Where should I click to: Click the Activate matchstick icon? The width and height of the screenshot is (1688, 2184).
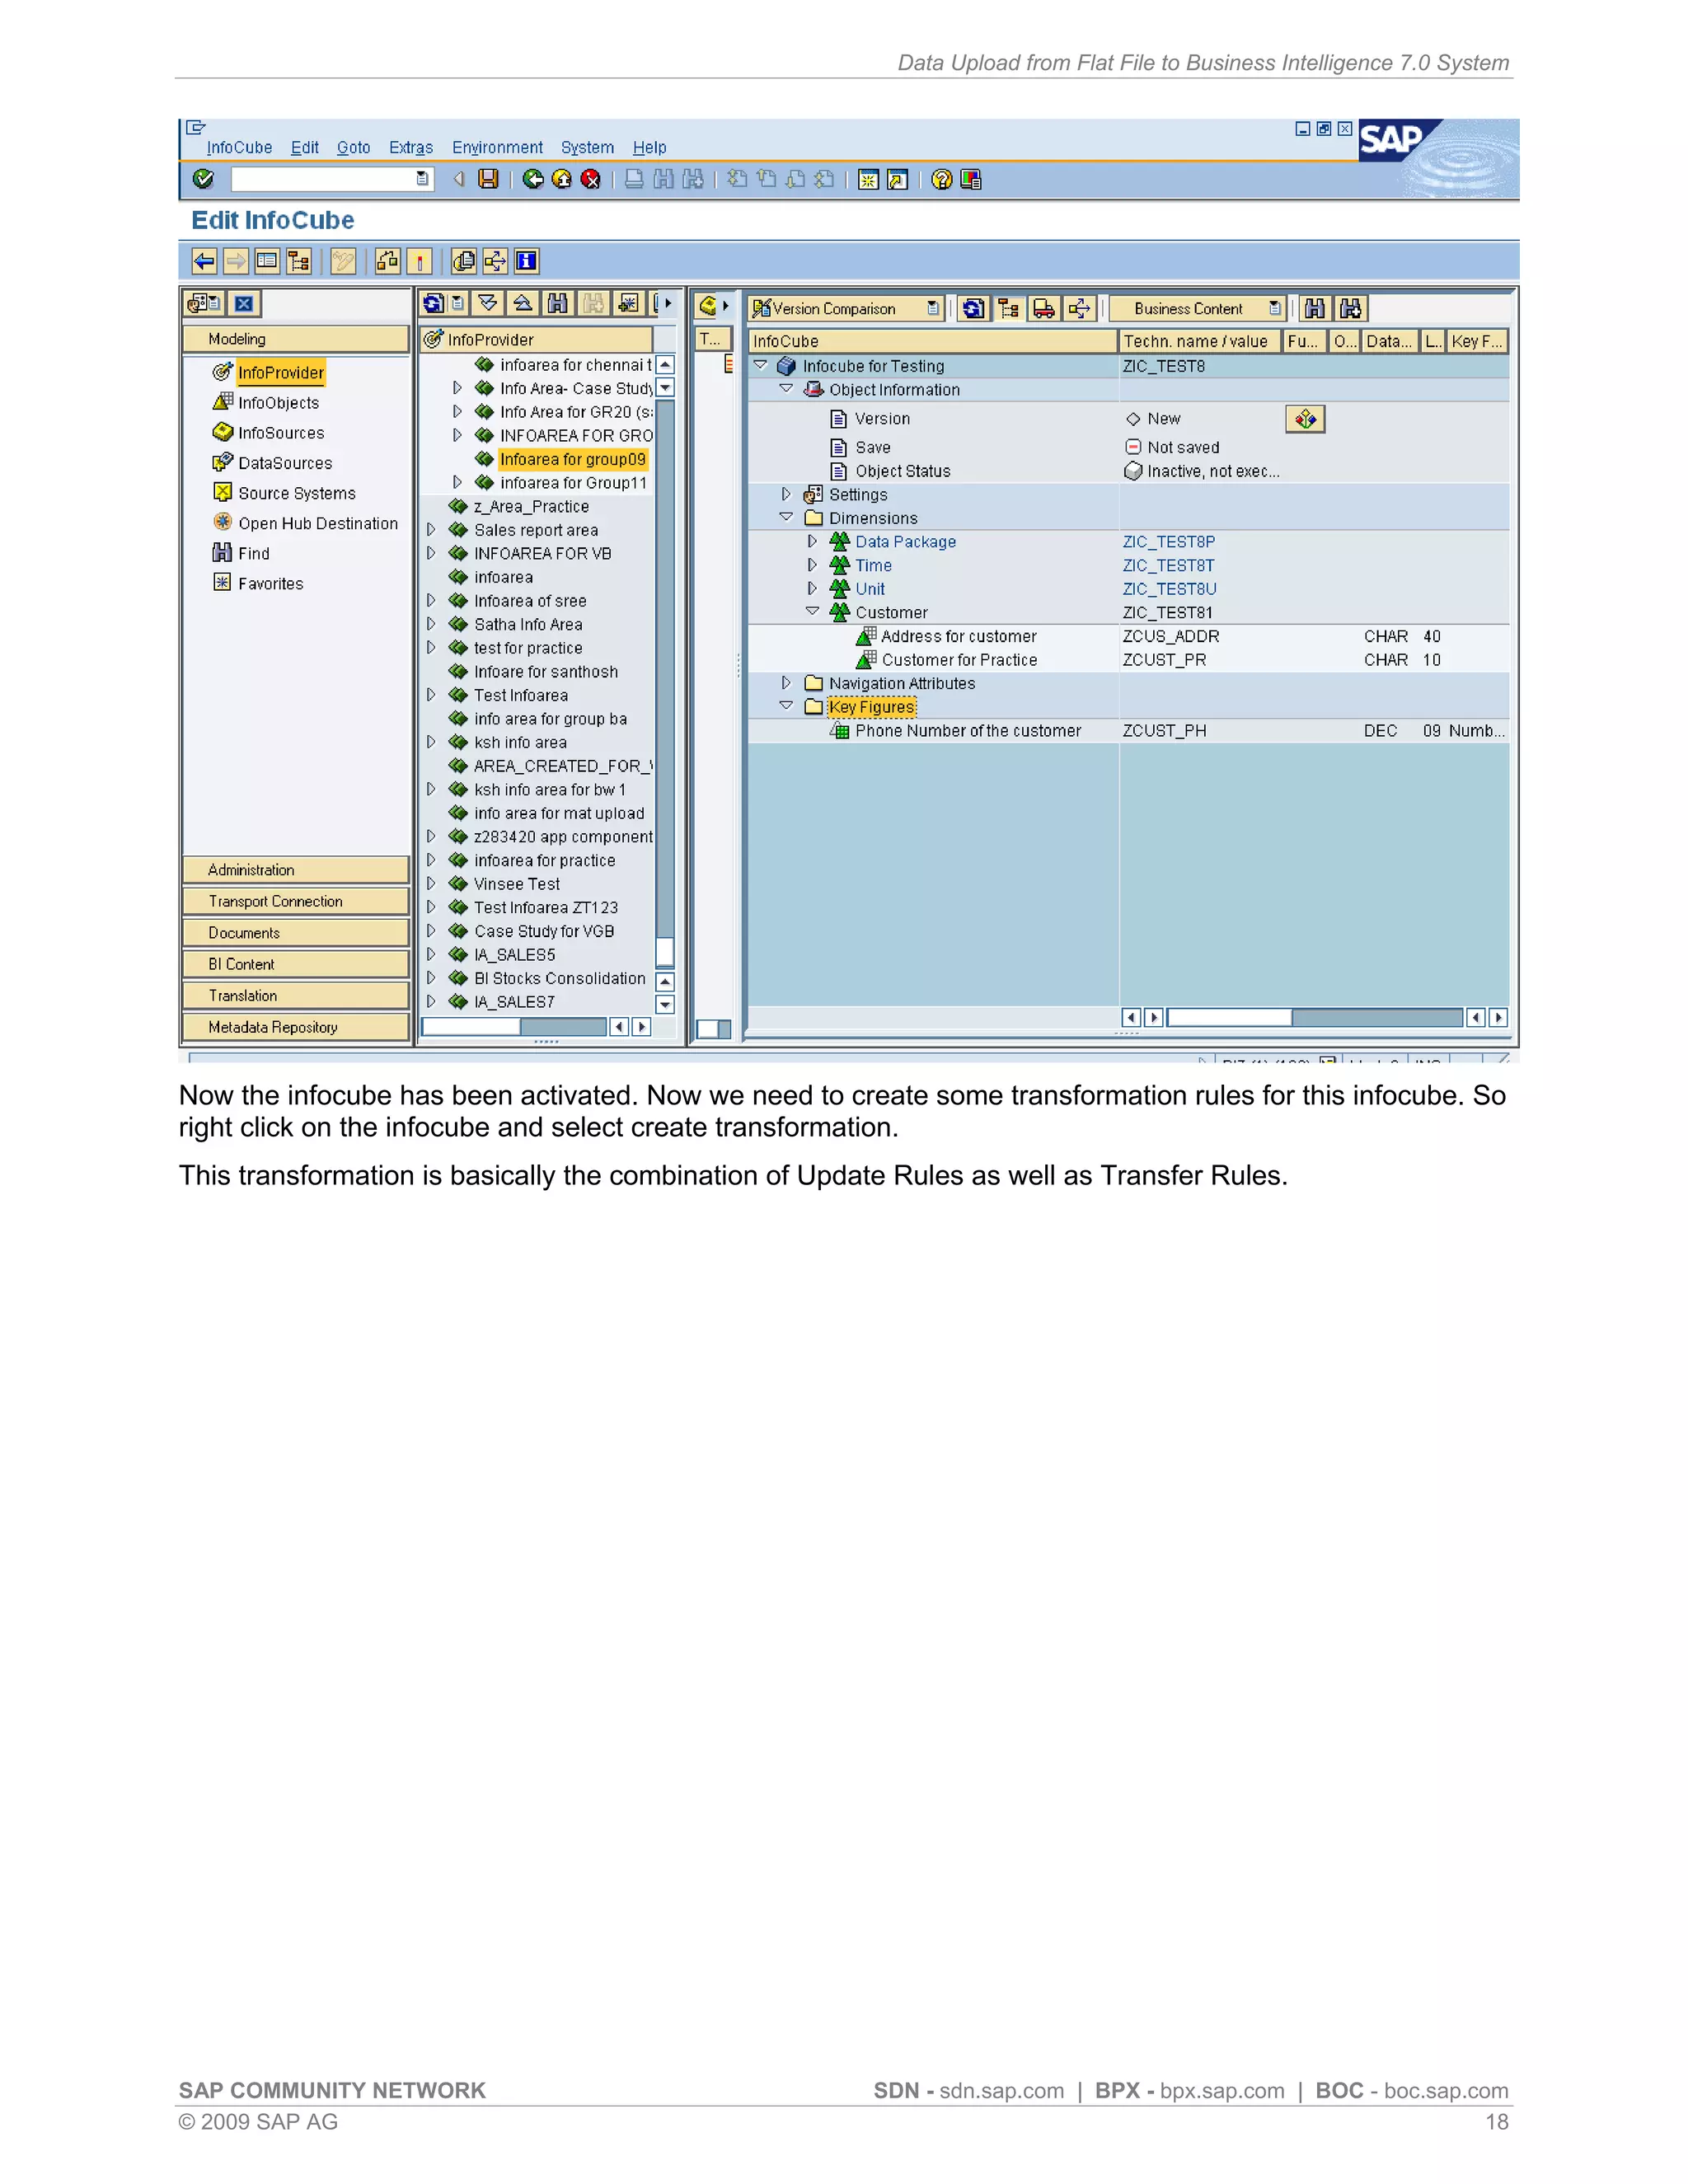419,262
